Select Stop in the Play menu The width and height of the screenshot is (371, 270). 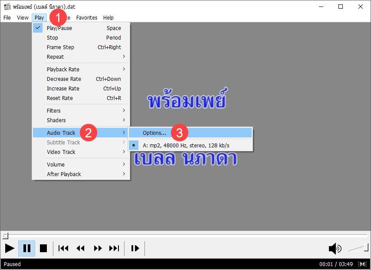(x=81, y=38)
